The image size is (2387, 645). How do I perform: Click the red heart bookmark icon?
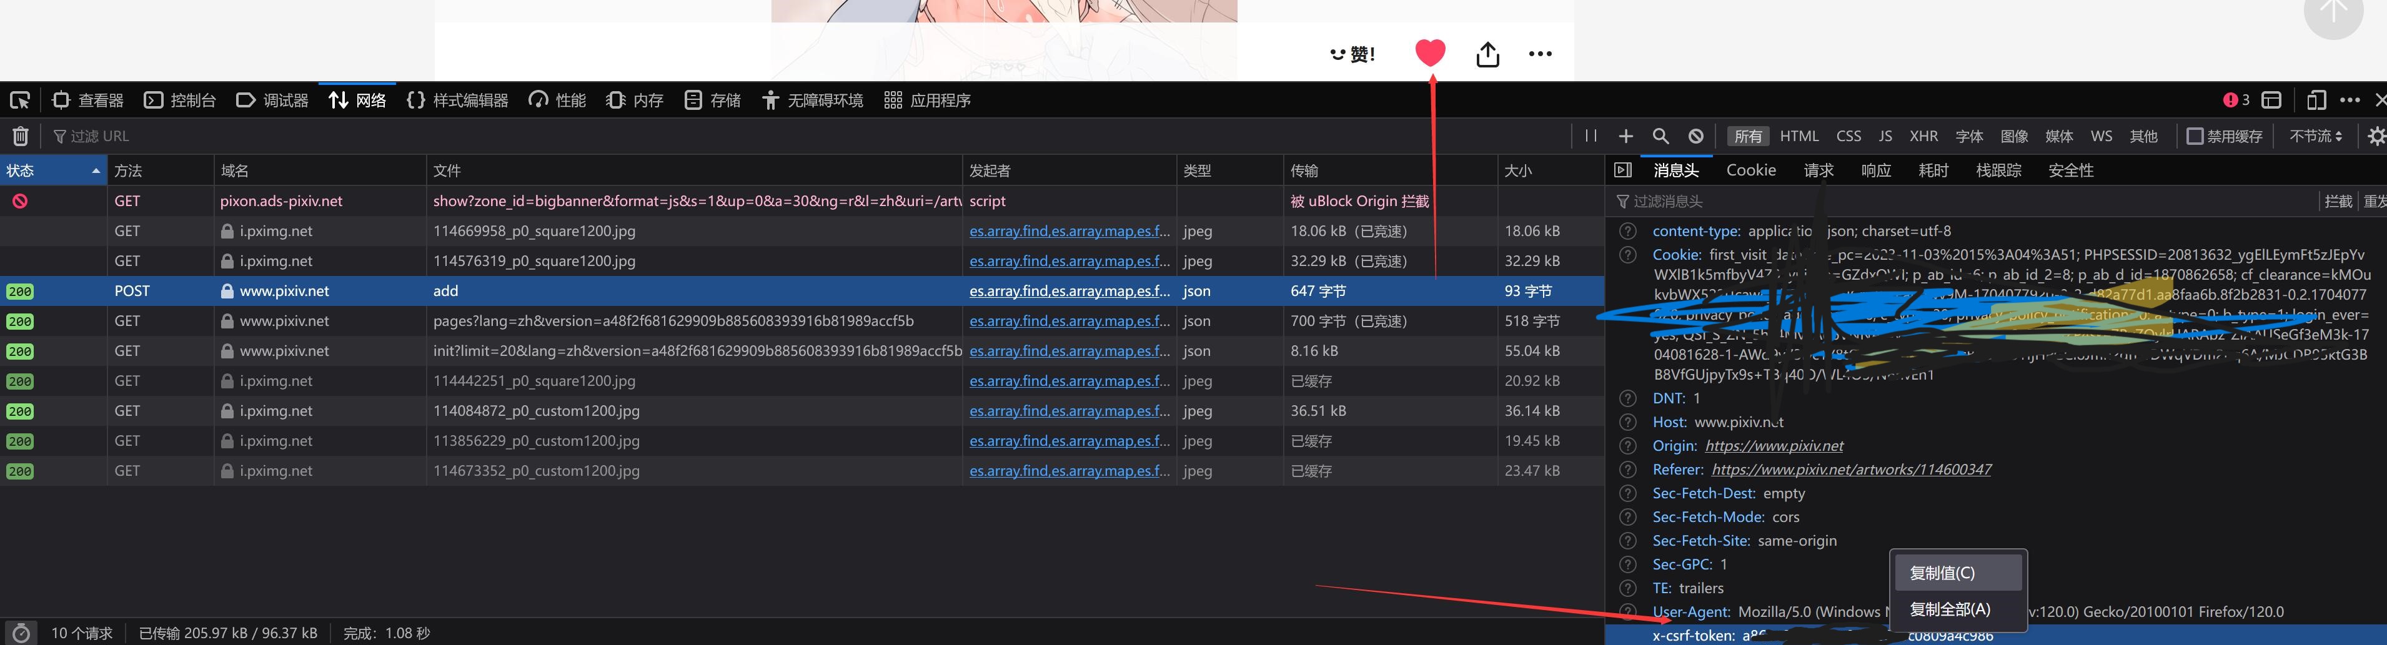tap(1430, 53)
